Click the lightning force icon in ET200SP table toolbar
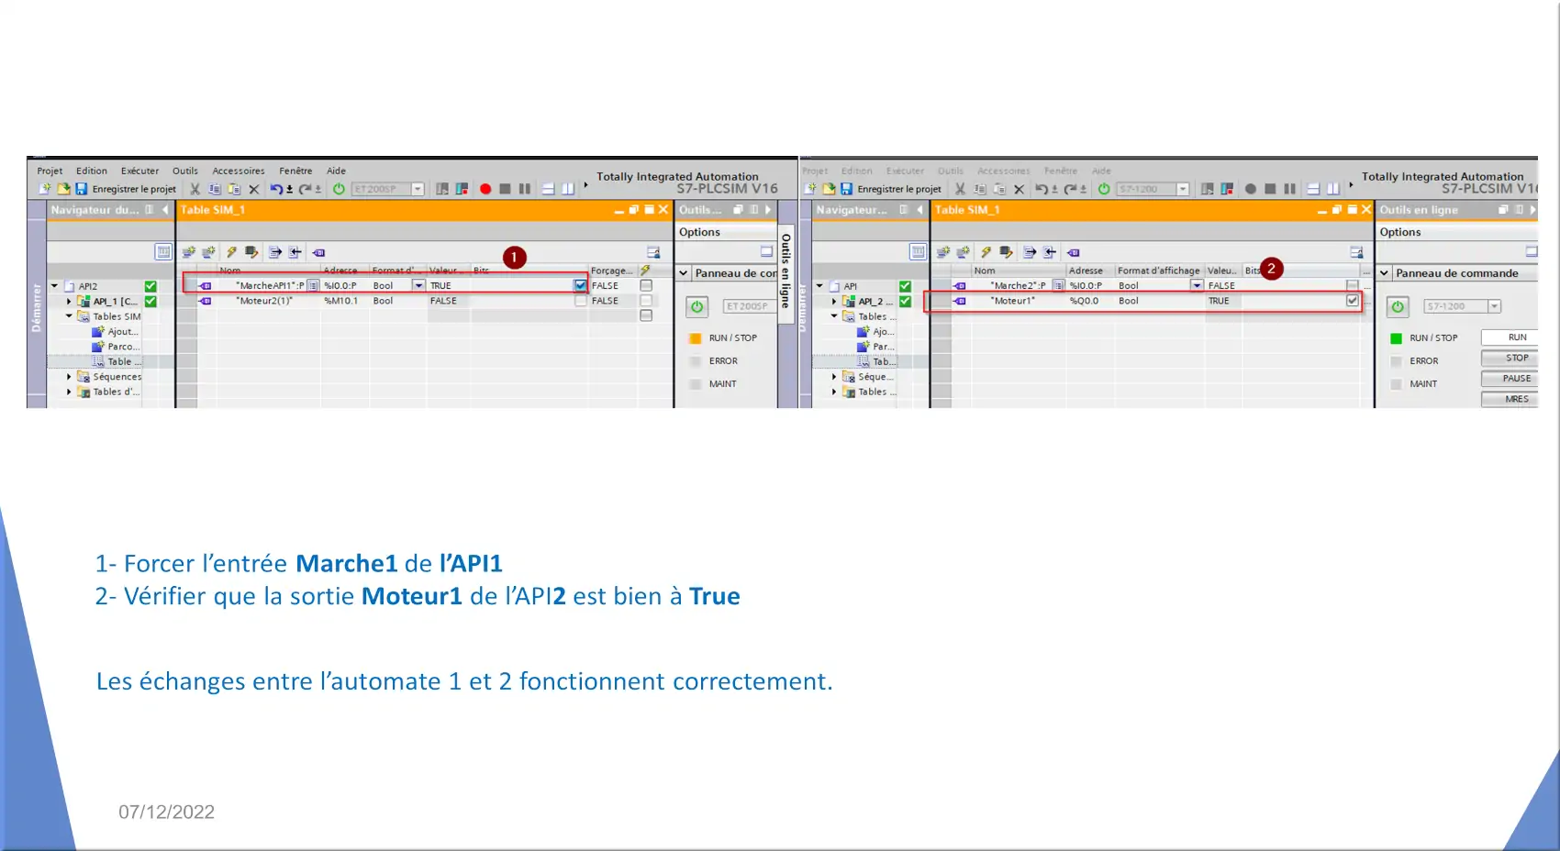This screenshot has width=1560, height=851. tap(231, 252)
